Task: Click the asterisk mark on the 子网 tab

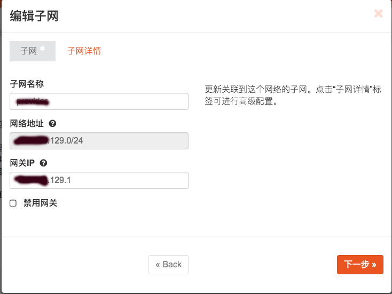Action: (43, 49)
